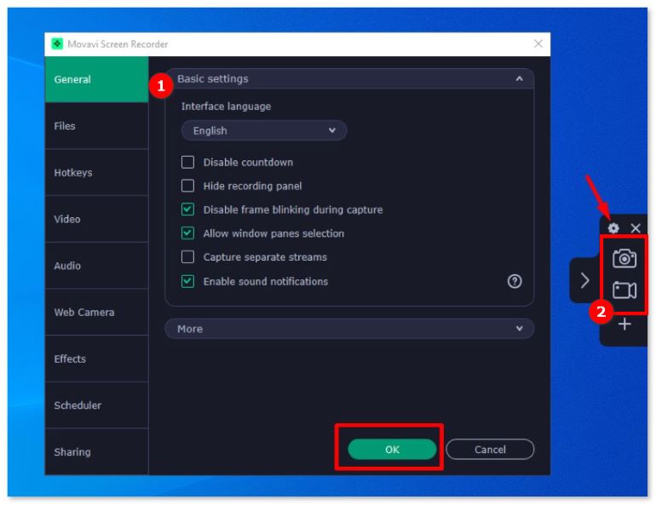
Task: Take a screenshot with the camera icon
Action: coord(624,258)
